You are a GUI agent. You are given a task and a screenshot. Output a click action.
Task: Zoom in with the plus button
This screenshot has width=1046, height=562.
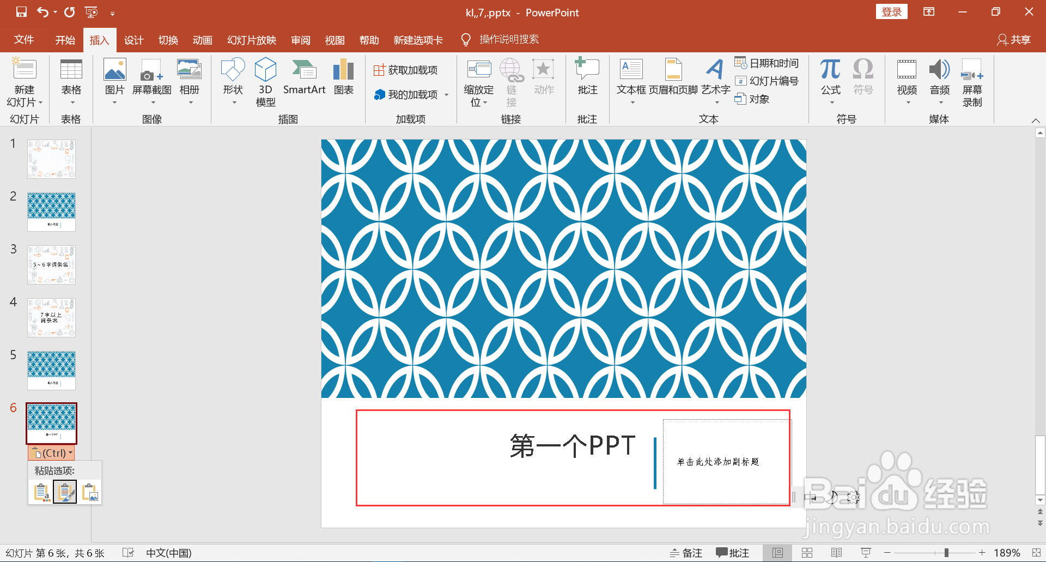tap(982, 553)
